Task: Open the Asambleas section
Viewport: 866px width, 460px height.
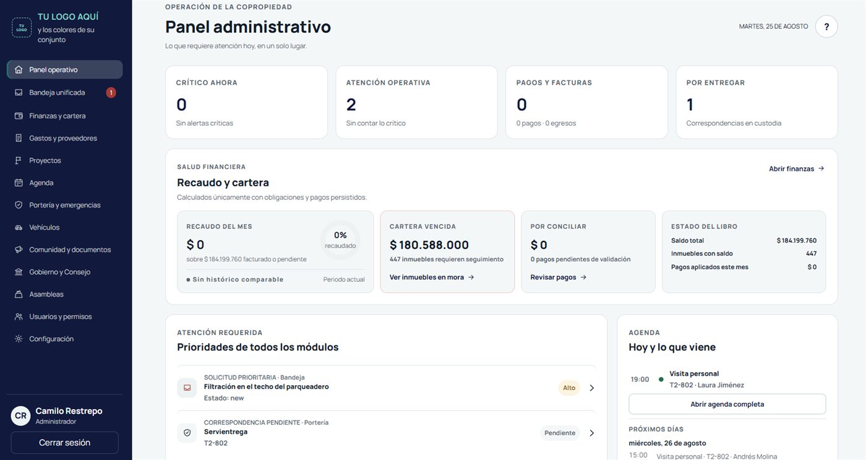Action: [x=65, y=294]
